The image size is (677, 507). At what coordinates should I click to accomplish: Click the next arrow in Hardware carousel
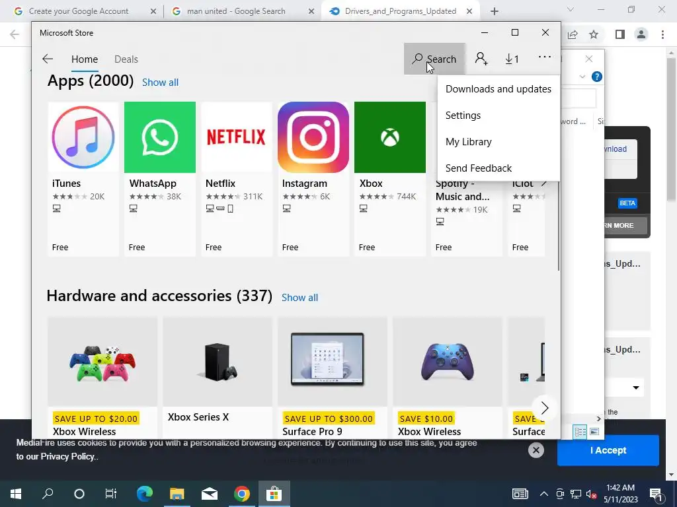click(545, 408)
